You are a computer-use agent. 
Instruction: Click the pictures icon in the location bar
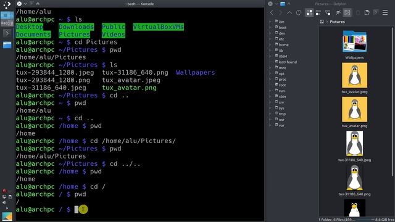click(322, 22)
